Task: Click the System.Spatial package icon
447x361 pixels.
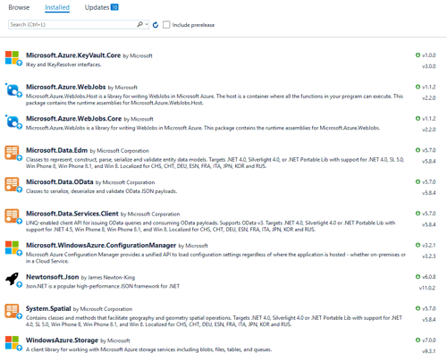Action: (12, 311)
